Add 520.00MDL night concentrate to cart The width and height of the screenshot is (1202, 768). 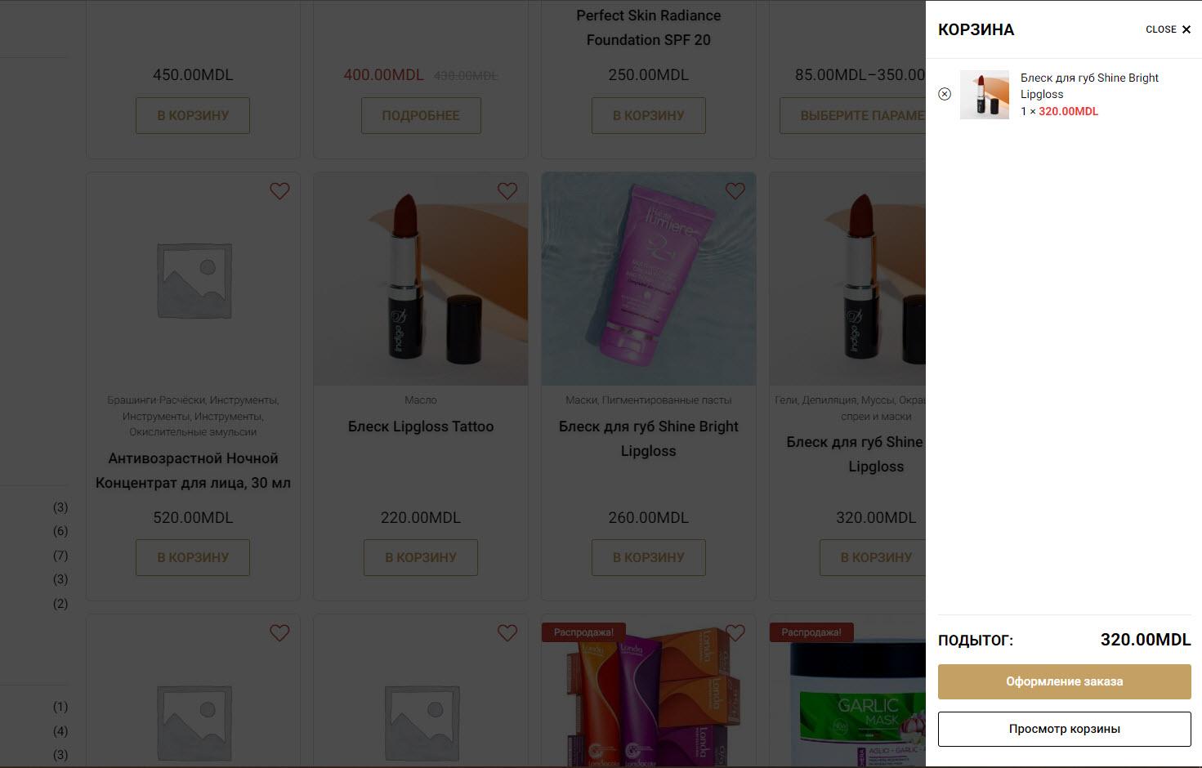(x=193, y=558)
